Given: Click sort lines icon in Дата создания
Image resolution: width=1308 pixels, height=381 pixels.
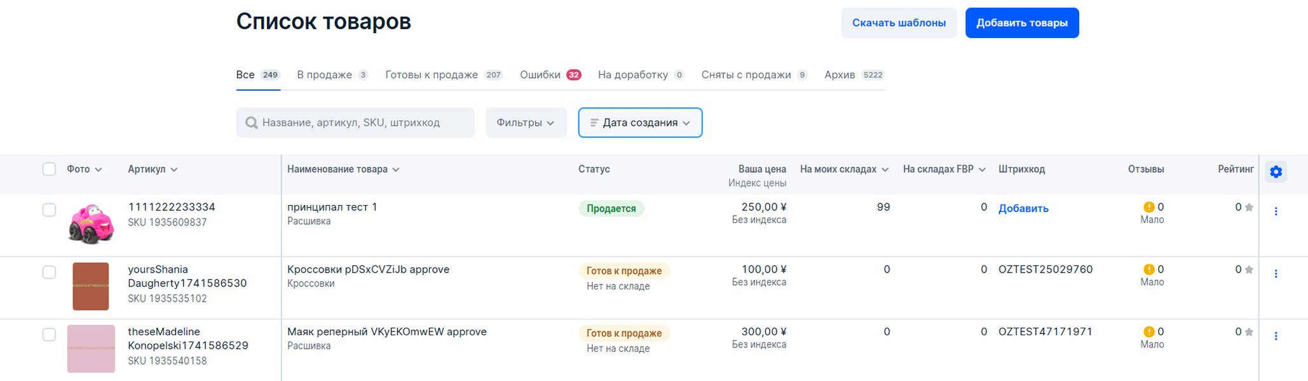Looking at the screenshot, I should [x=594, y=123].
